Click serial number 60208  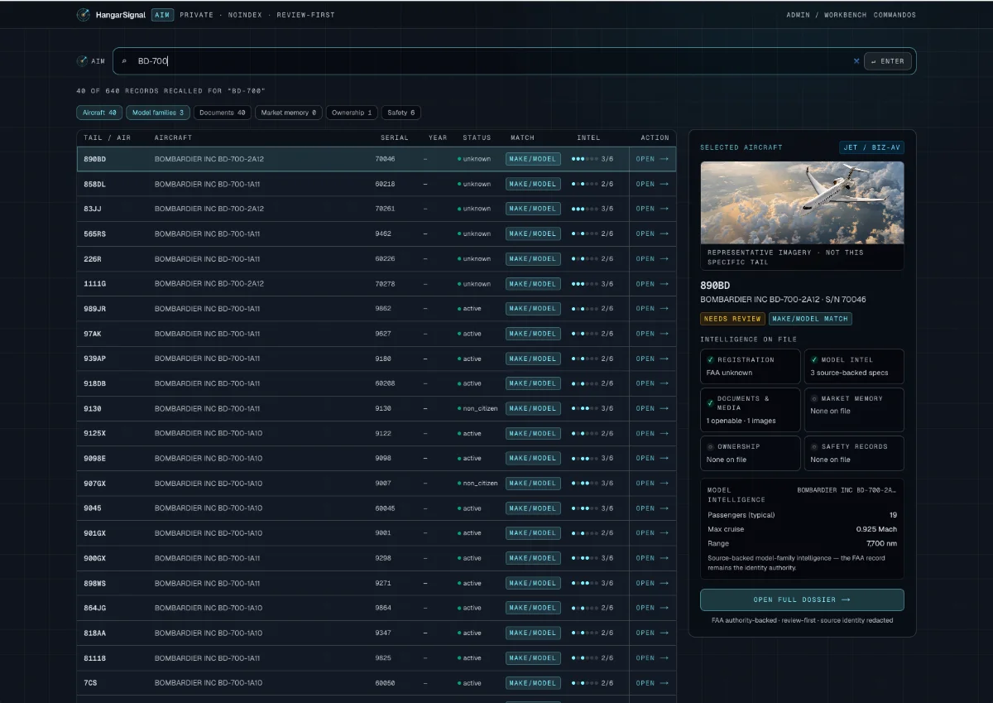(385, 383)
